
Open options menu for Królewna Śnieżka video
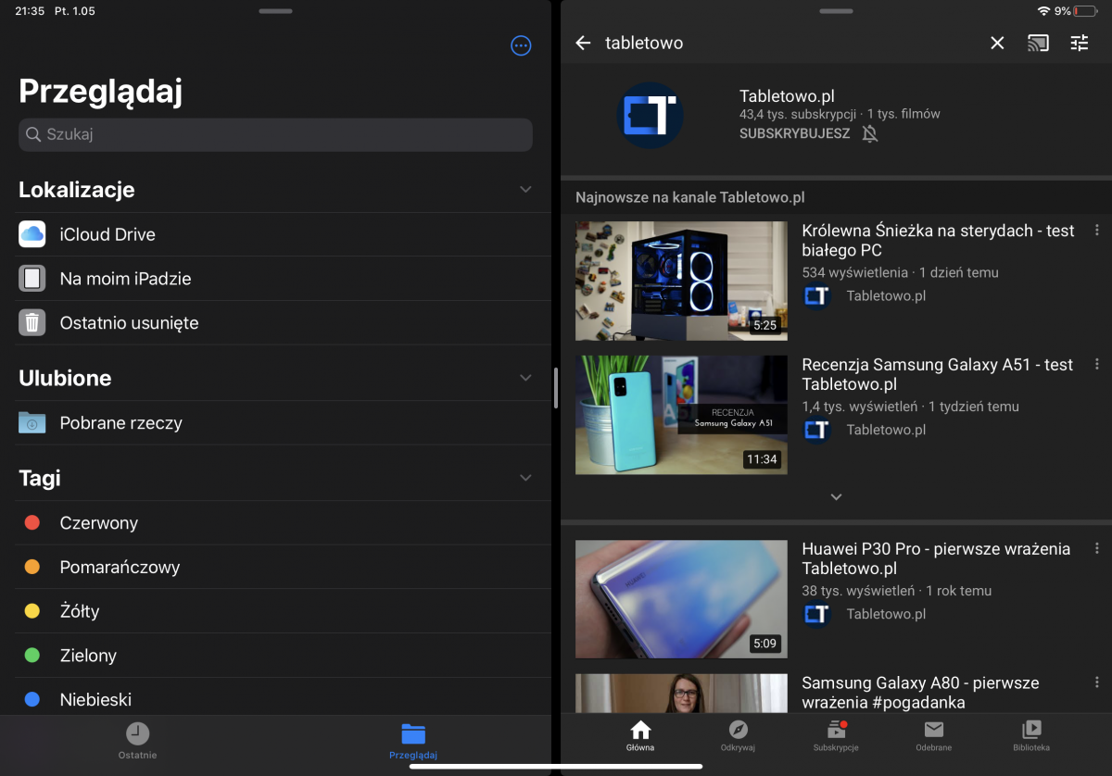click(x=1097, y=231)
